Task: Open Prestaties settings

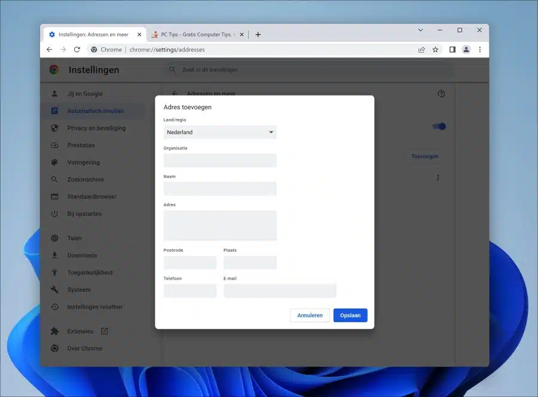Action: point(81,145)
